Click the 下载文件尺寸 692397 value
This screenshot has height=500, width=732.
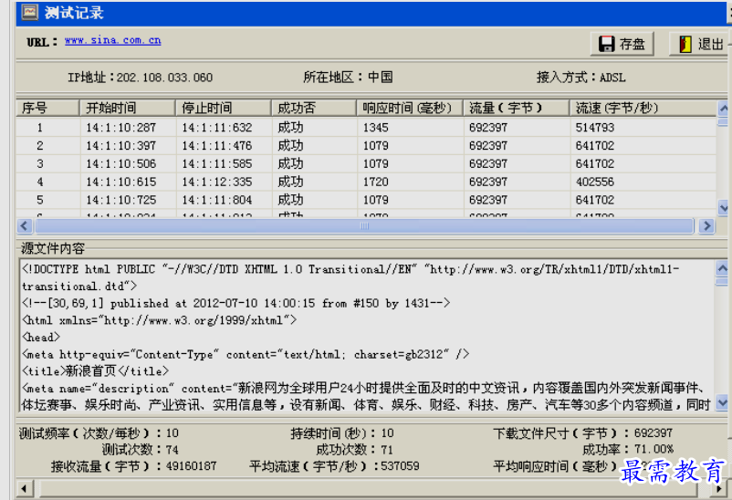point(654,432)
